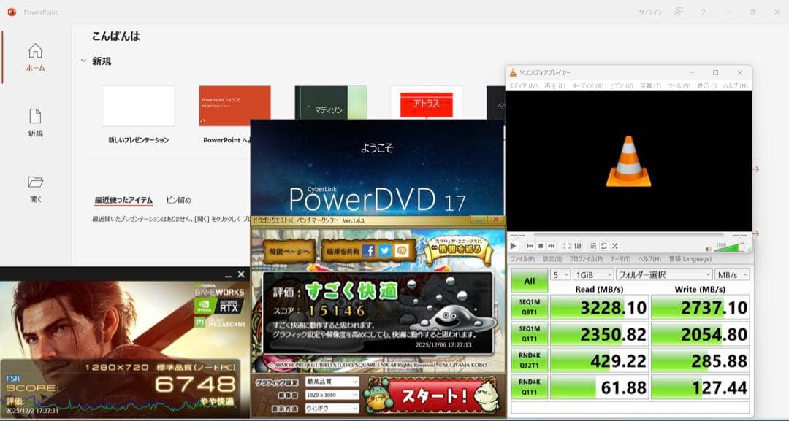The image size is (789, 421).
Task: Run the SEQ1M Q1T1 test
Action: click(x=530, y=333)
